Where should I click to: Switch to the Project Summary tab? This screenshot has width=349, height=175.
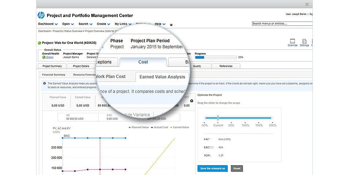click(52, 66)
